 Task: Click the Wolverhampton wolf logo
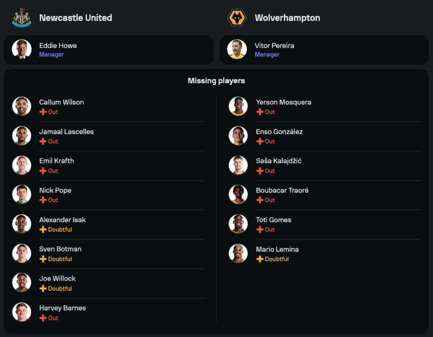(237, 18)
